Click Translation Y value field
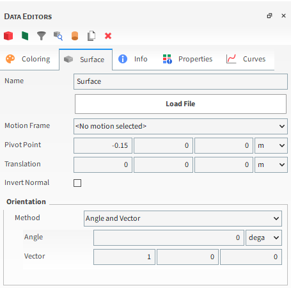Screen dimensions: 291x288 point(163,164)
